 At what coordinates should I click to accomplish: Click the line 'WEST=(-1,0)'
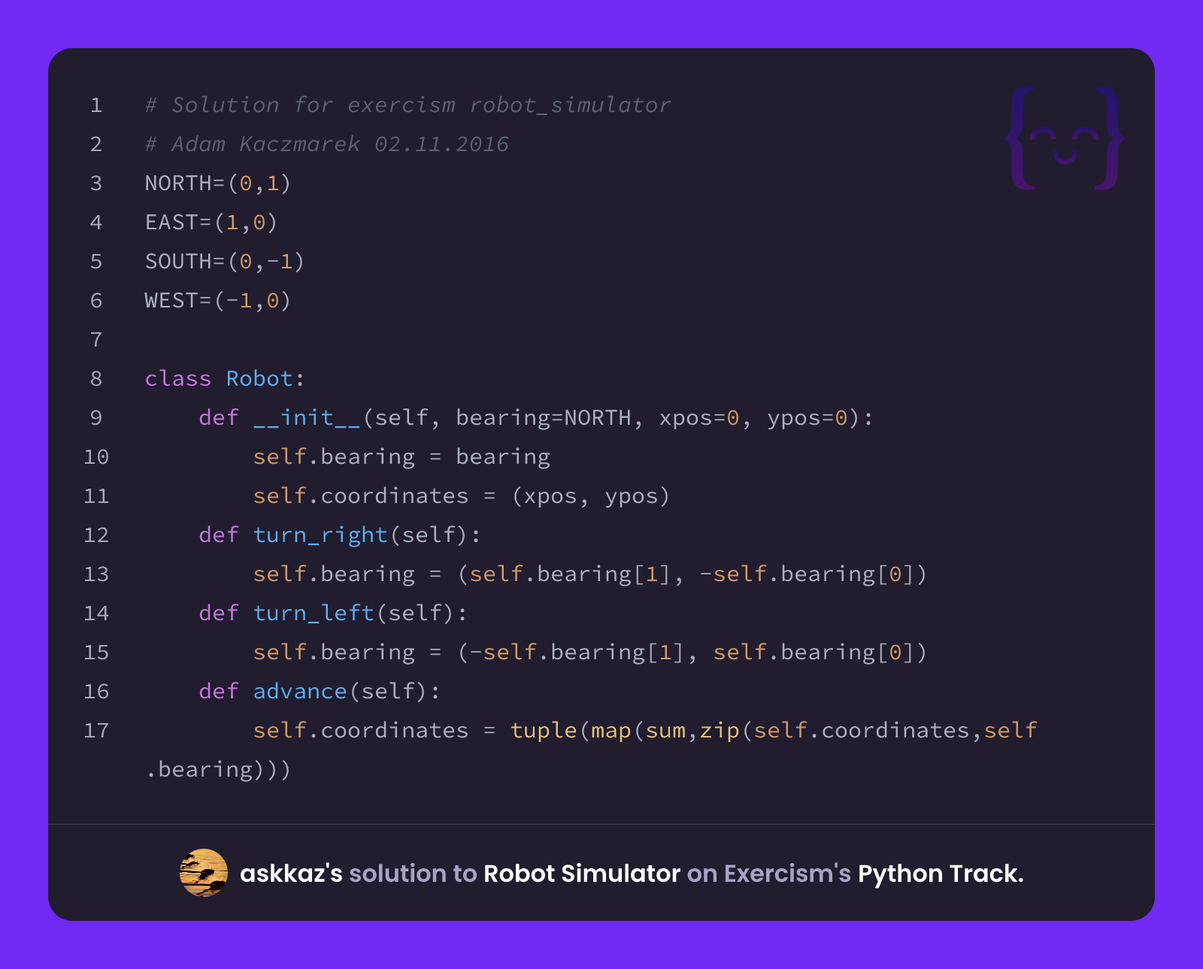tap(218, 301)
